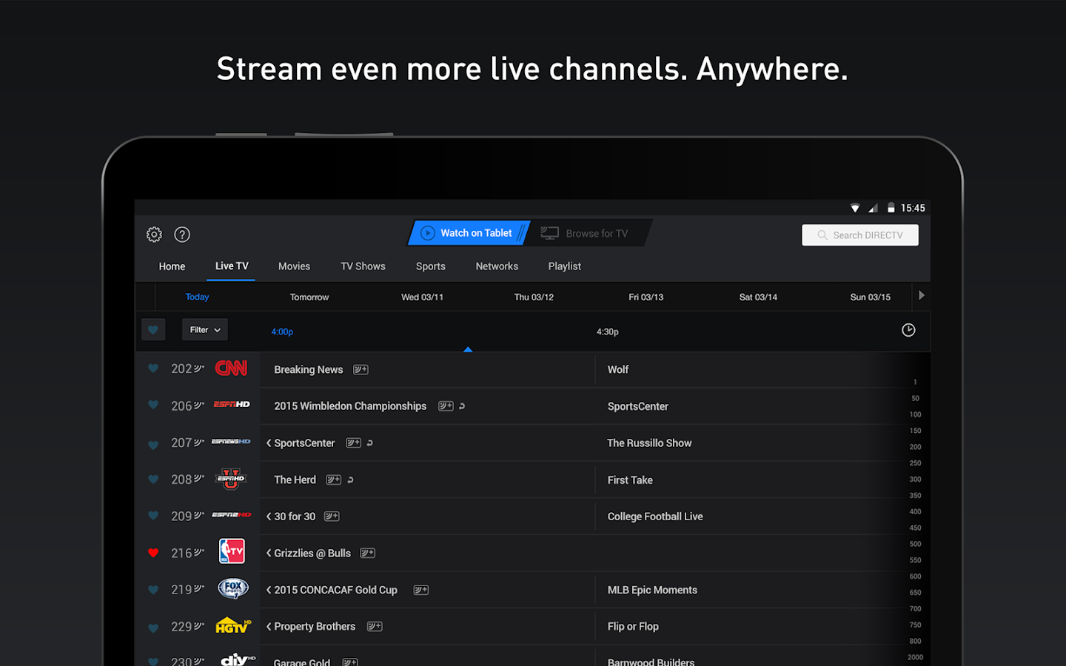Go to the Home tab
The image size is (1066, 666).
pos(172,266)
